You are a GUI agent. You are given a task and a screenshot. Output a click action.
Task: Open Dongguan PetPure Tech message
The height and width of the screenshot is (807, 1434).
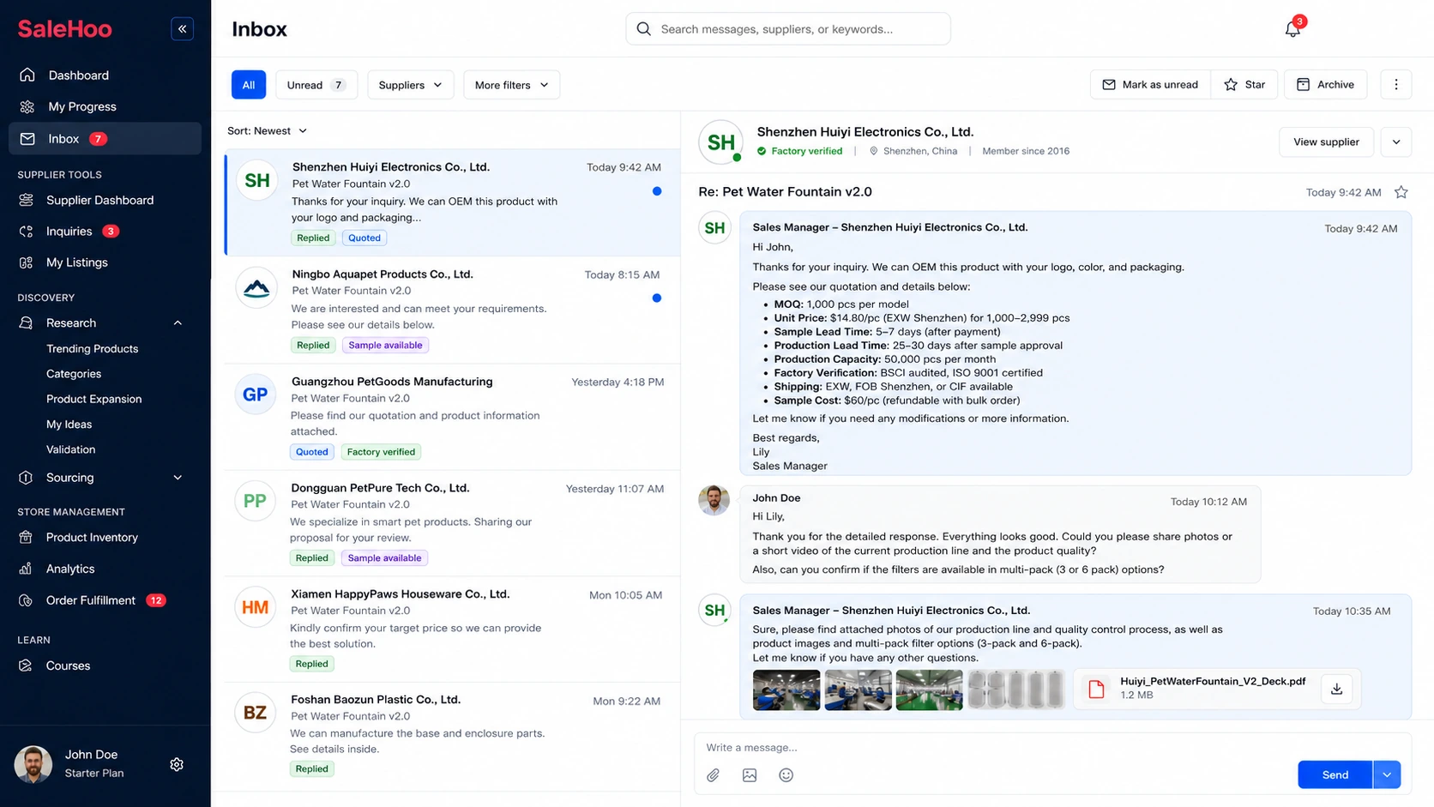click(x=452, y=523)
